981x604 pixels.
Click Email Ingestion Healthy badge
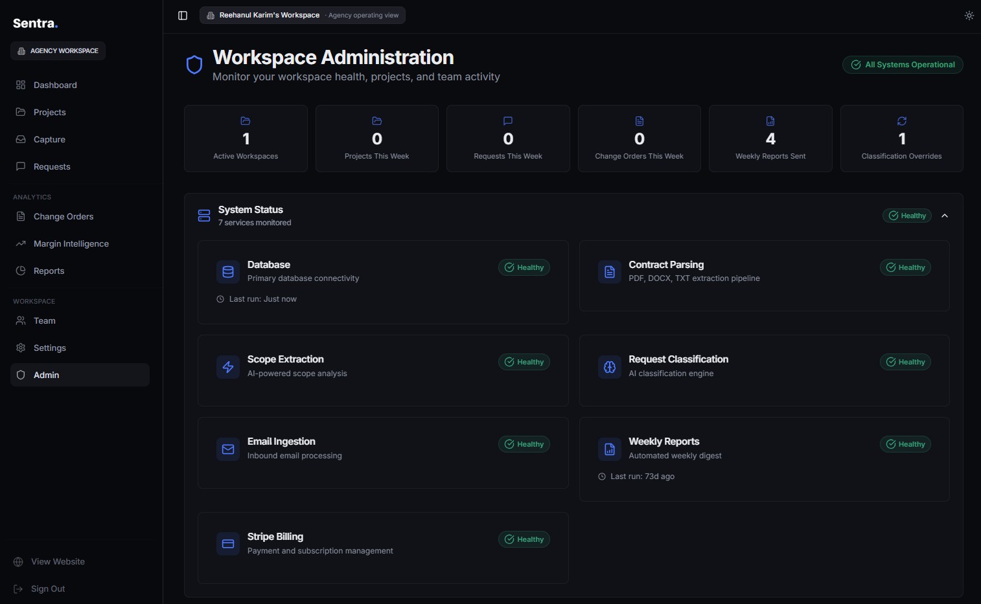point(524,444)
